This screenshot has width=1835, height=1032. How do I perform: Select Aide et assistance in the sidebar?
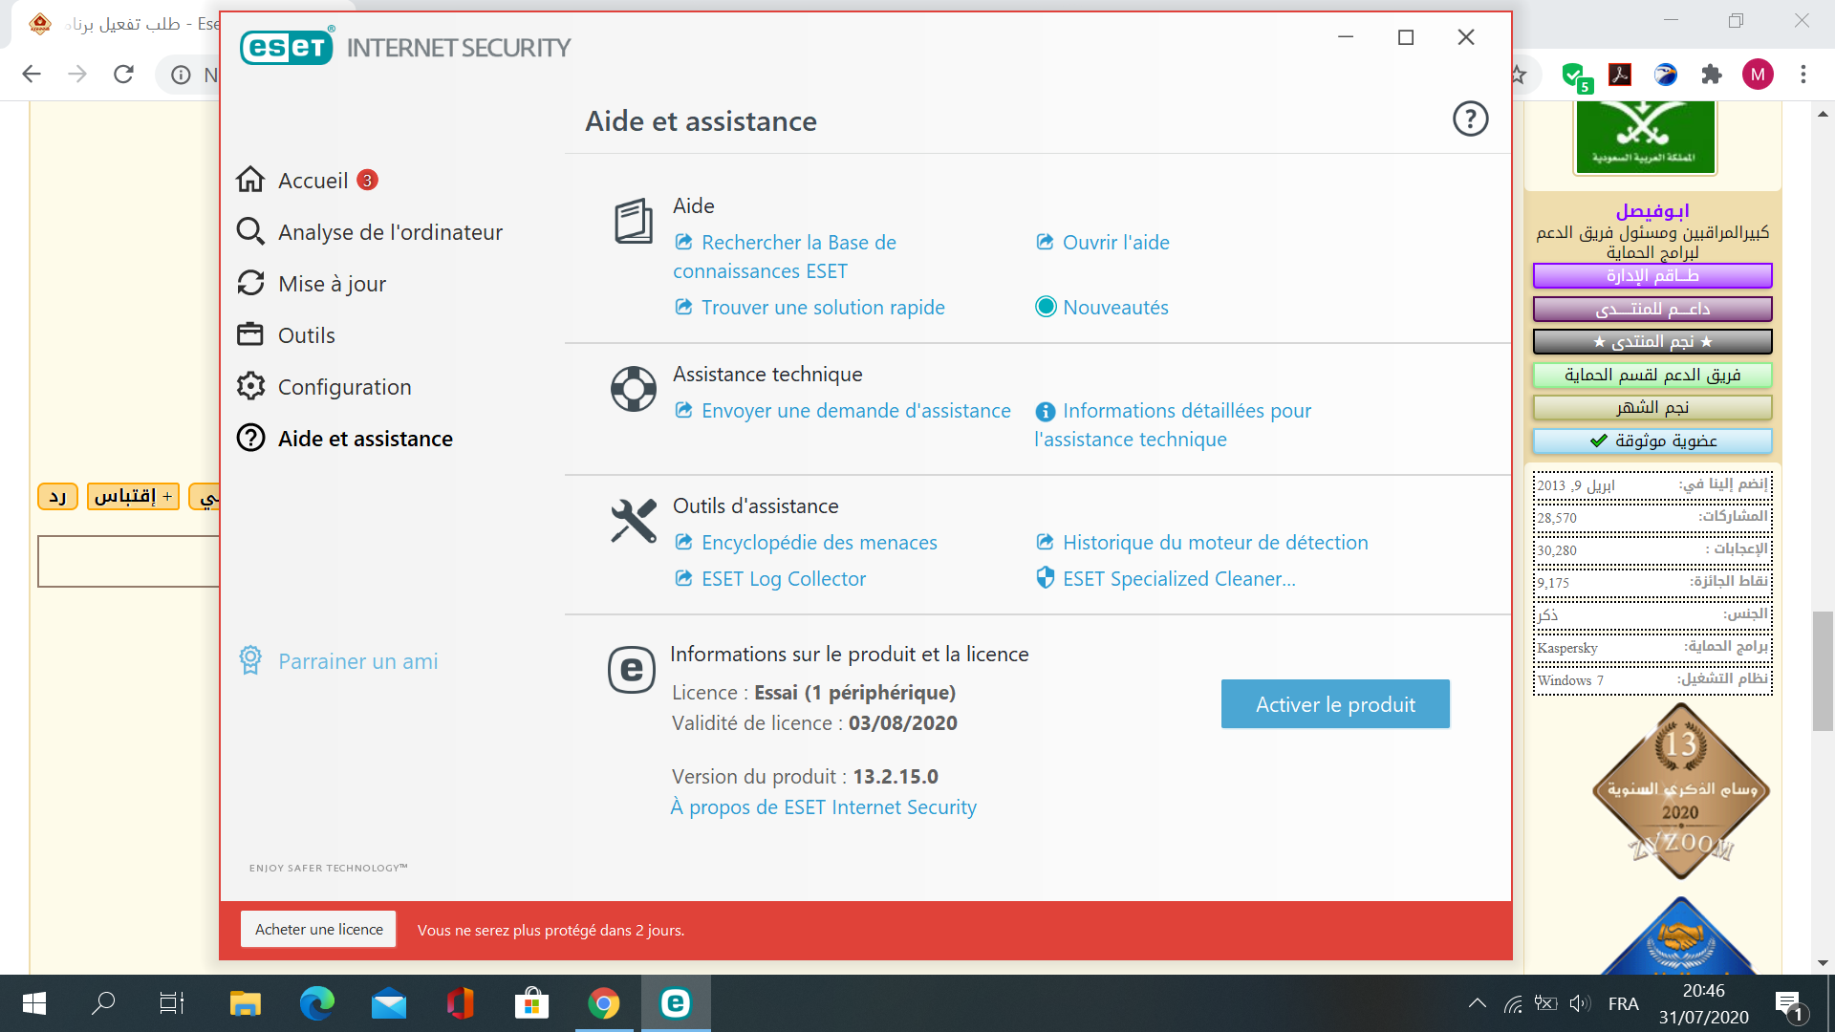(365, 439)
